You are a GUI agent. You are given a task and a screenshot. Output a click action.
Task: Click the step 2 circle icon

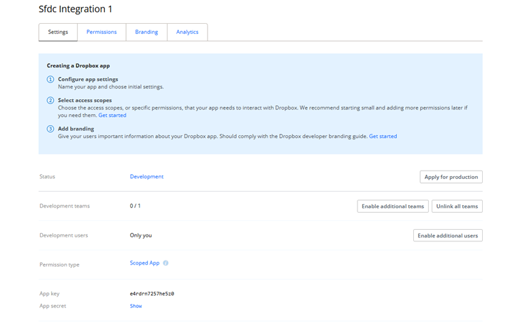pos(50,101)
